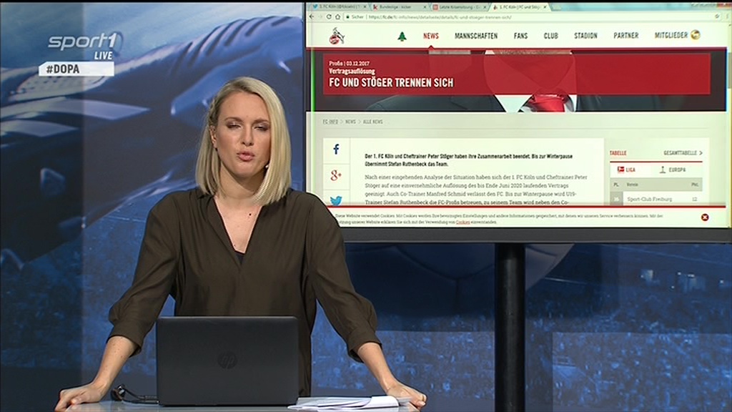Open the FANS navigation menu
This screenshot has width=732, height=412.
coord(520,36)
